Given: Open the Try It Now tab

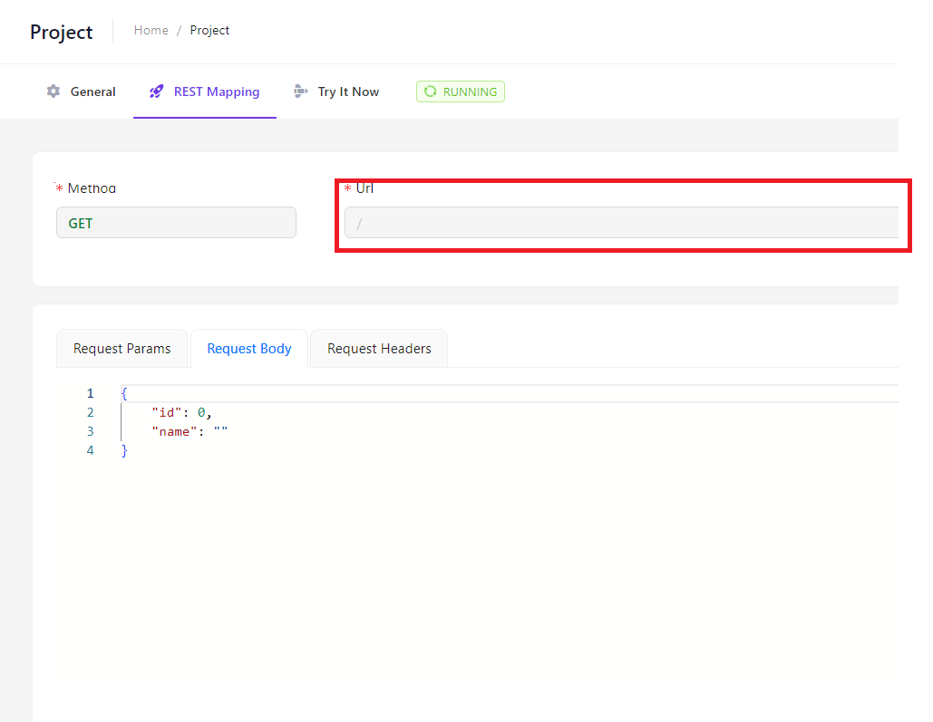Looking at the screenshot, I should pos(336,91).
